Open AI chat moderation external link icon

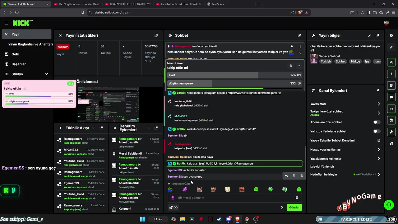[x=379, y=140]
